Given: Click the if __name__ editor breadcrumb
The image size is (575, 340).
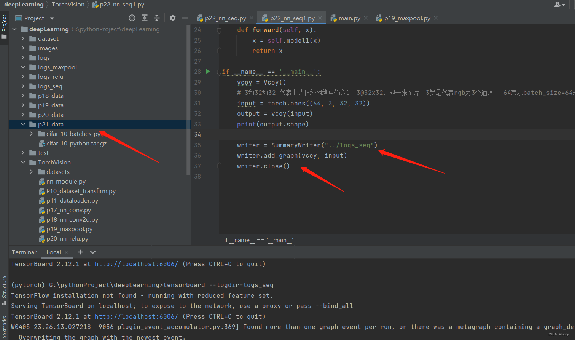Looking at the screenshot, I should coord(258,240).
